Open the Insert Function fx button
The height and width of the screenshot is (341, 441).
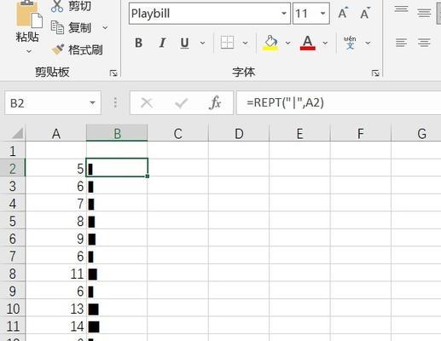pyautogui.click(x=215, y=102)
